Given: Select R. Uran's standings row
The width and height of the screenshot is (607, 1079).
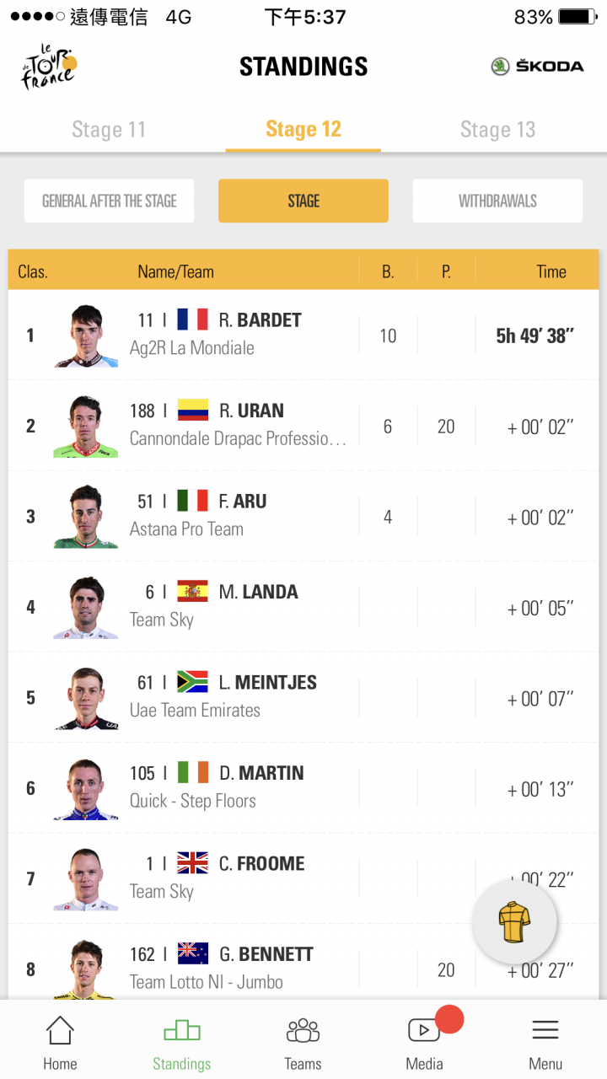Looking at the screenshot, I should (x=303, y=426).
